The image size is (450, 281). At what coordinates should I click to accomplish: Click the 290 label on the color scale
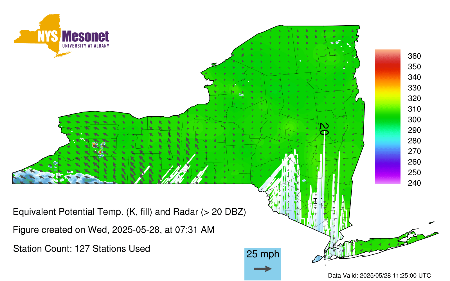point(414,130)
